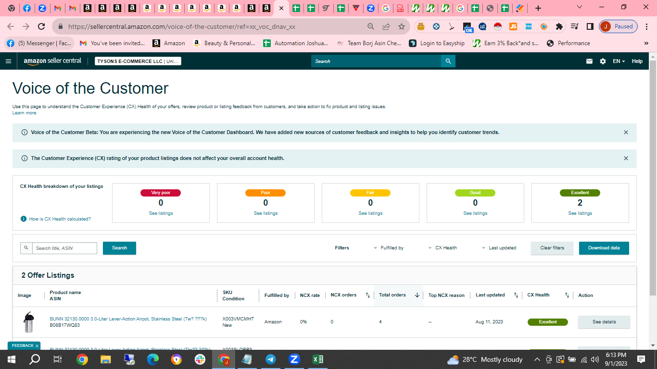Sort by Total orders descending arrow
This screenshot has height=369, width=657.
417,295
